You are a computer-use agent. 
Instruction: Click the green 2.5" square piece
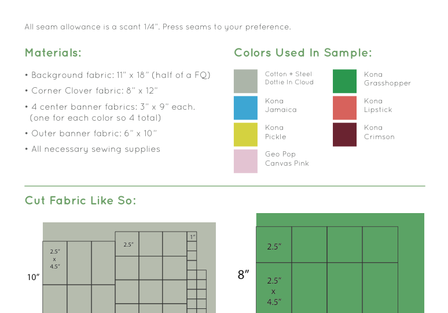click(274, 245)
